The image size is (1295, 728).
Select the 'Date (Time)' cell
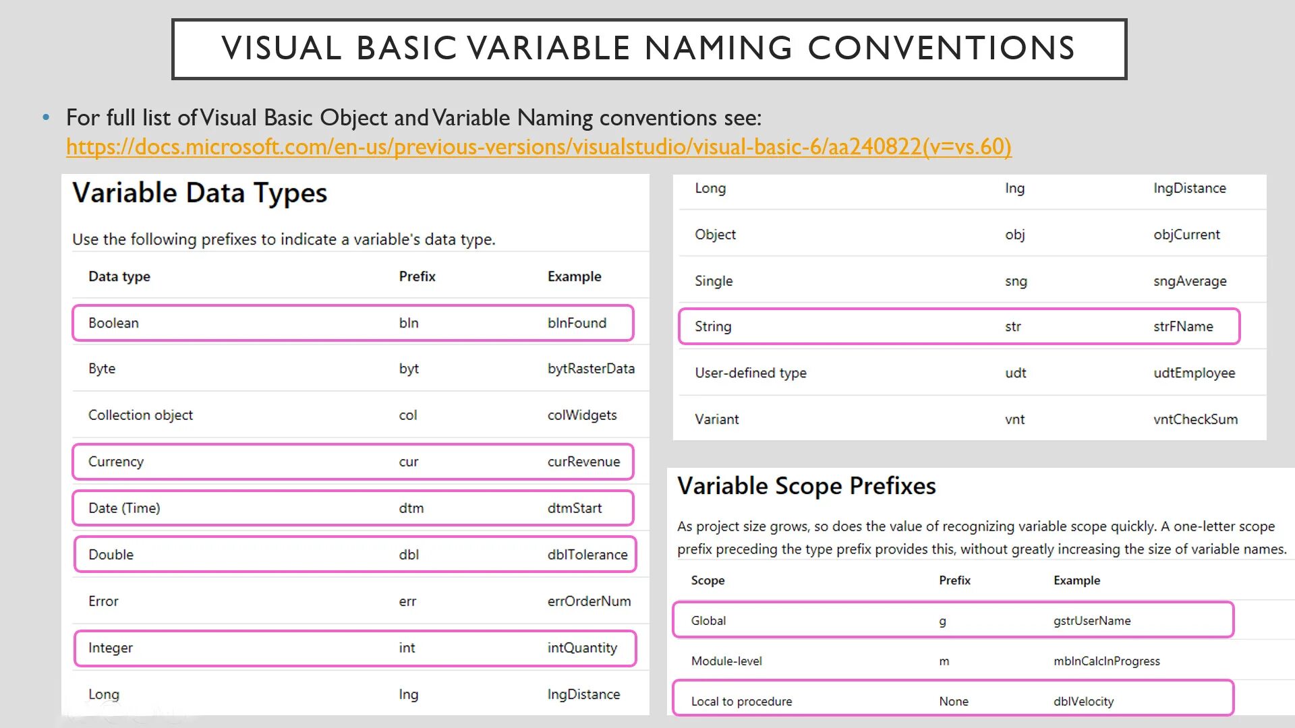click(x=124, y=508)
